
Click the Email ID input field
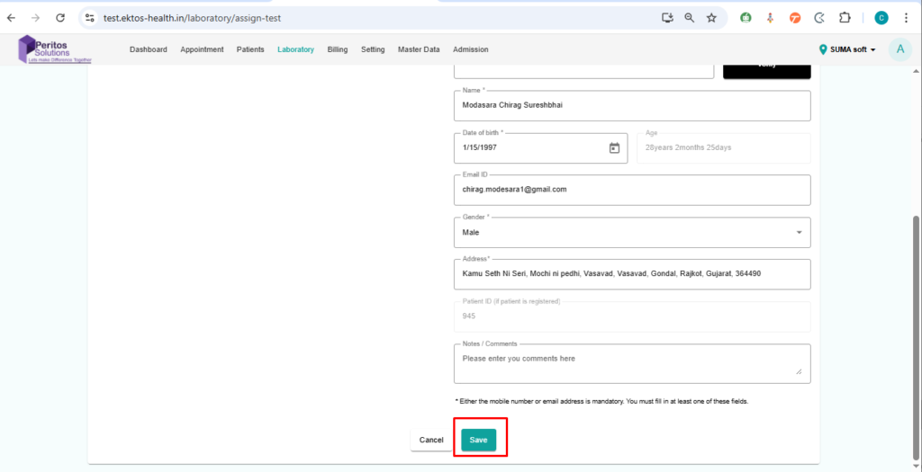(x=631, y=190)
